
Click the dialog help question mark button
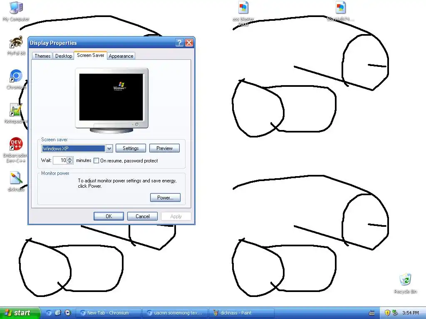click(x=179, y=43)
